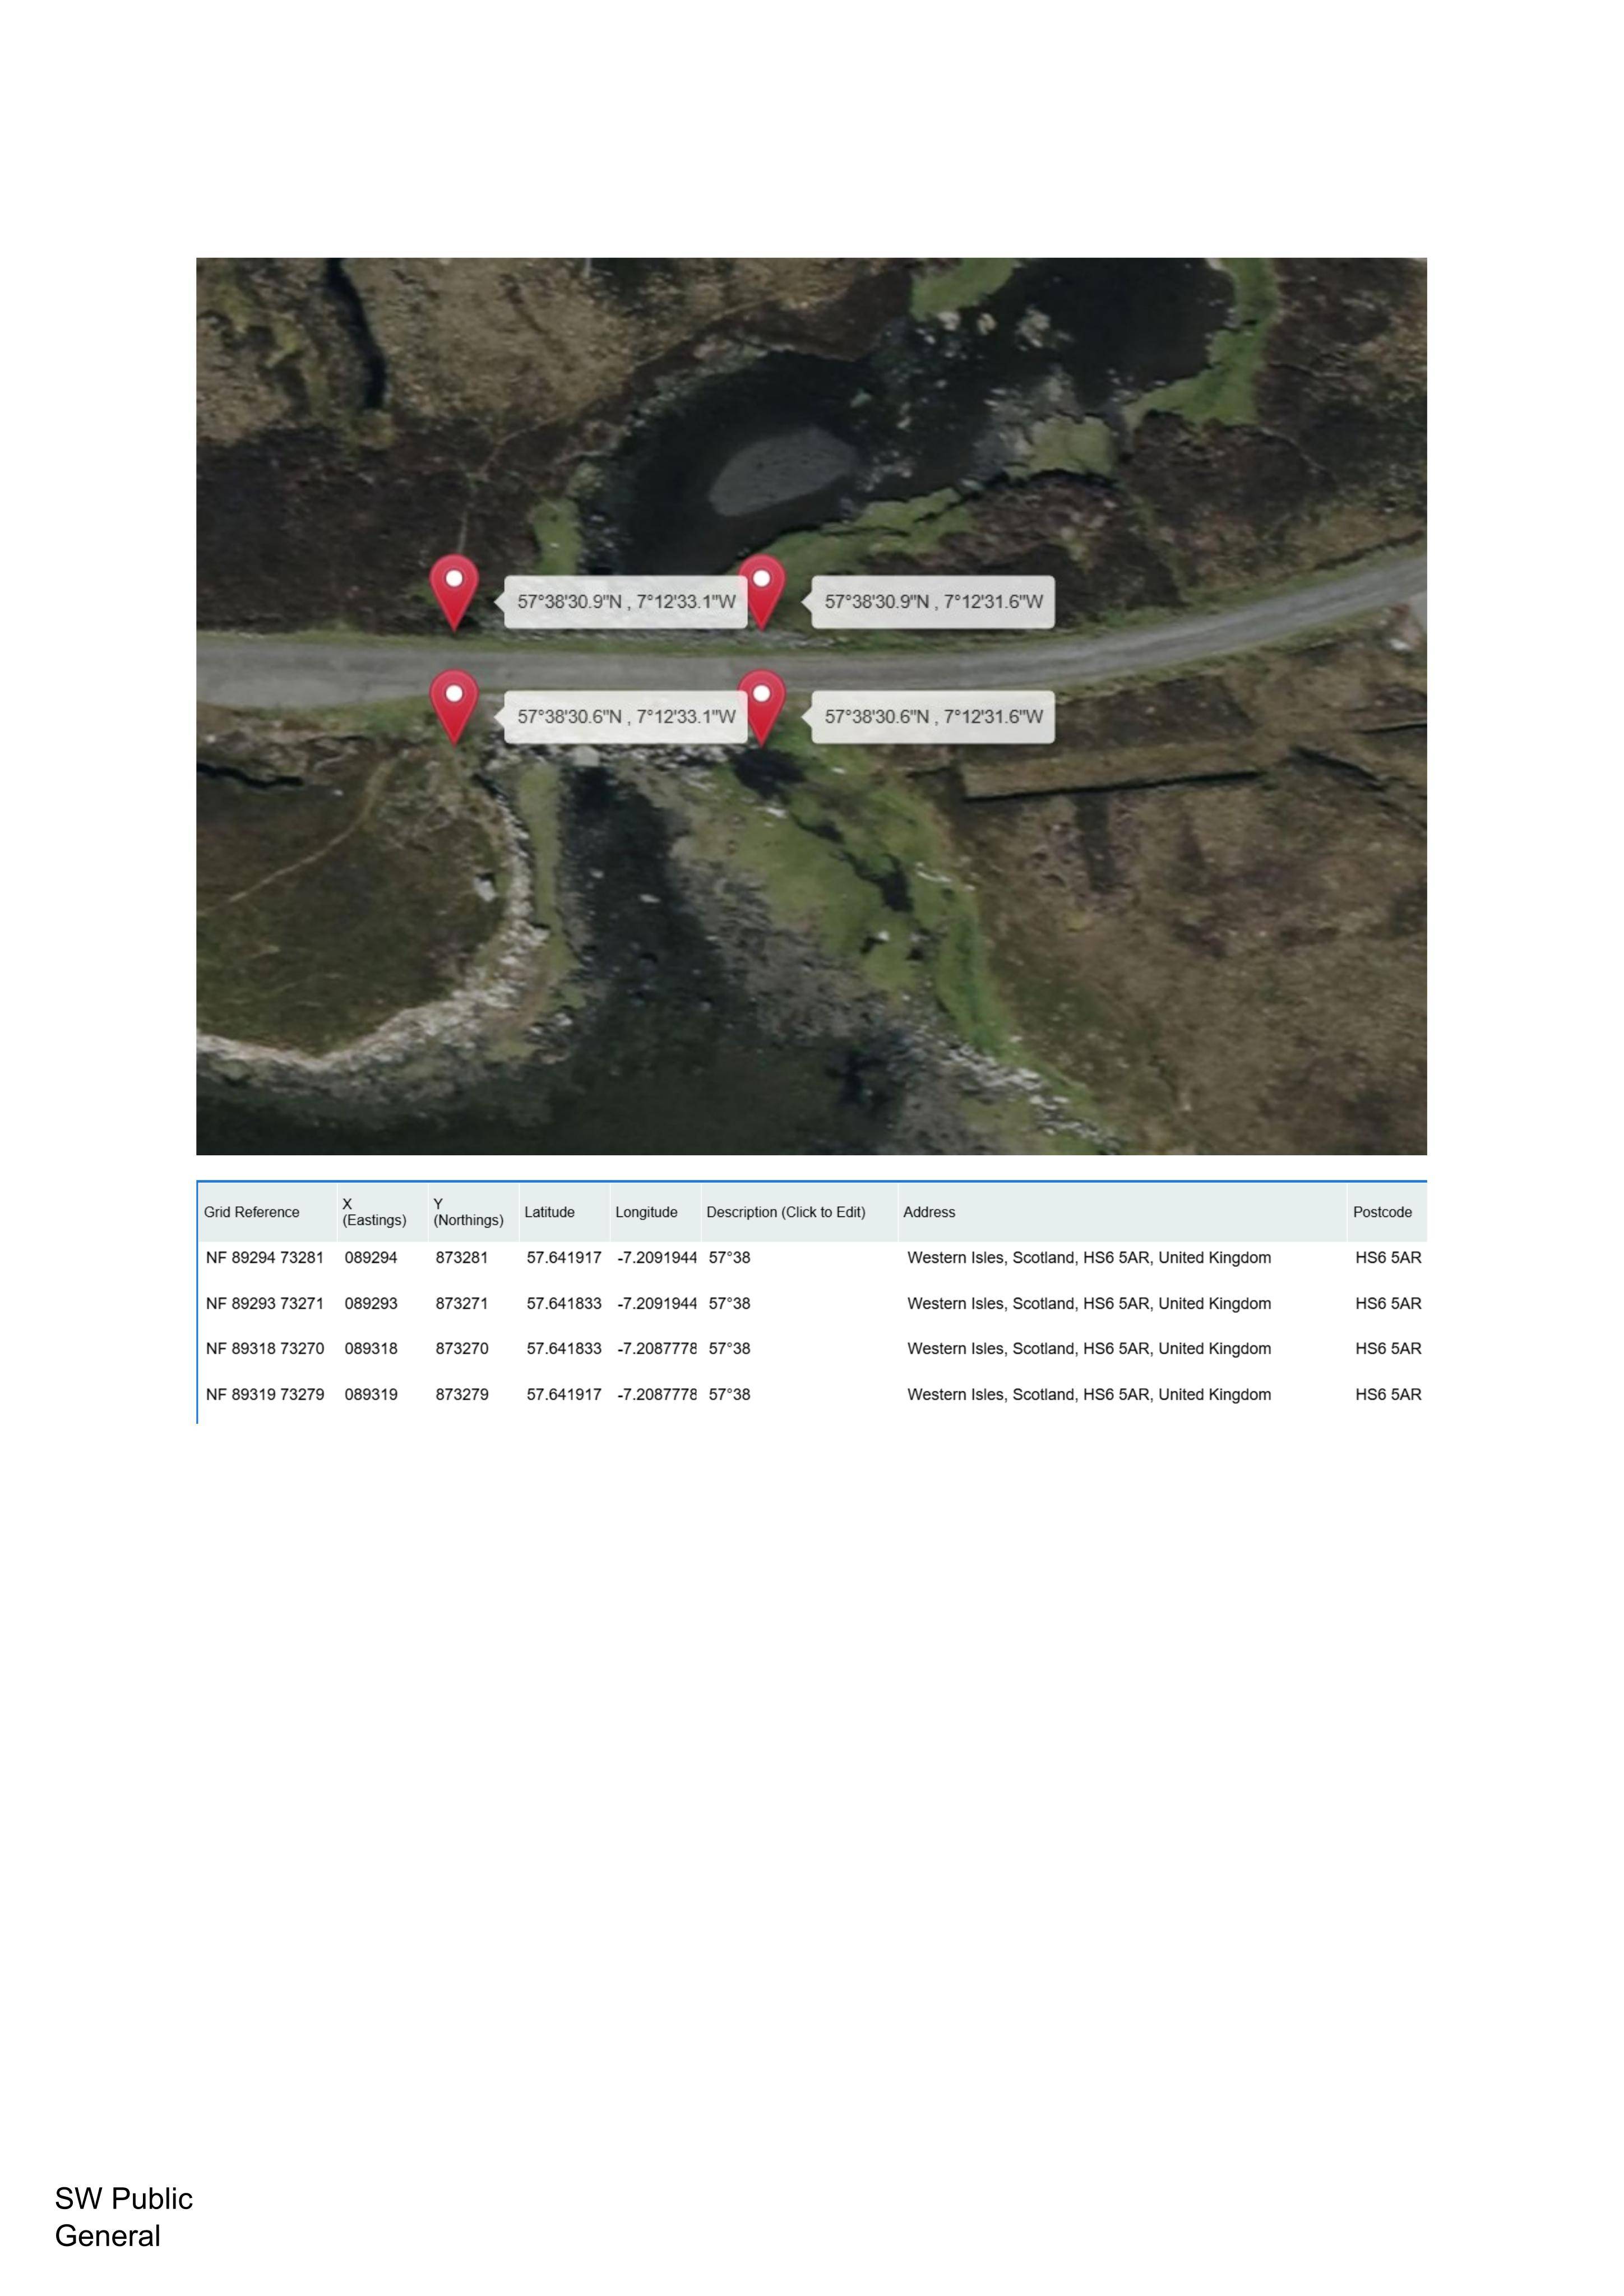Click the Postcode column header

(x=1382, y=1212)
